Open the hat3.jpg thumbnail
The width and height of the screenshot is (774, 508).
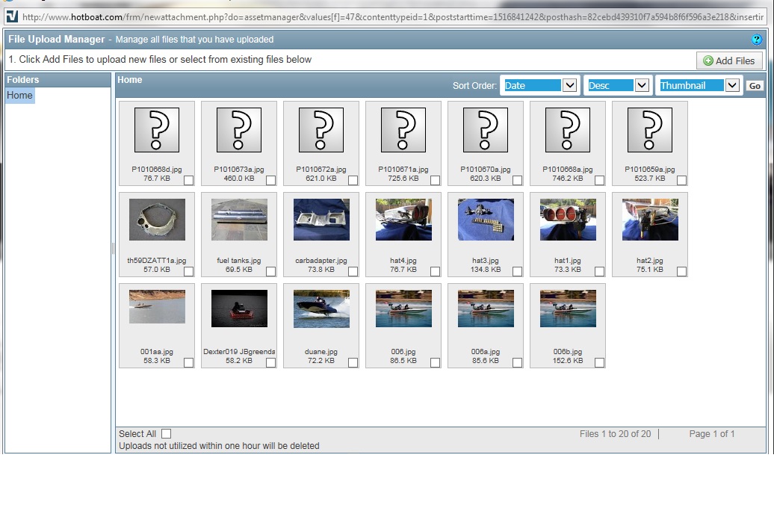[x=486, y=220]
